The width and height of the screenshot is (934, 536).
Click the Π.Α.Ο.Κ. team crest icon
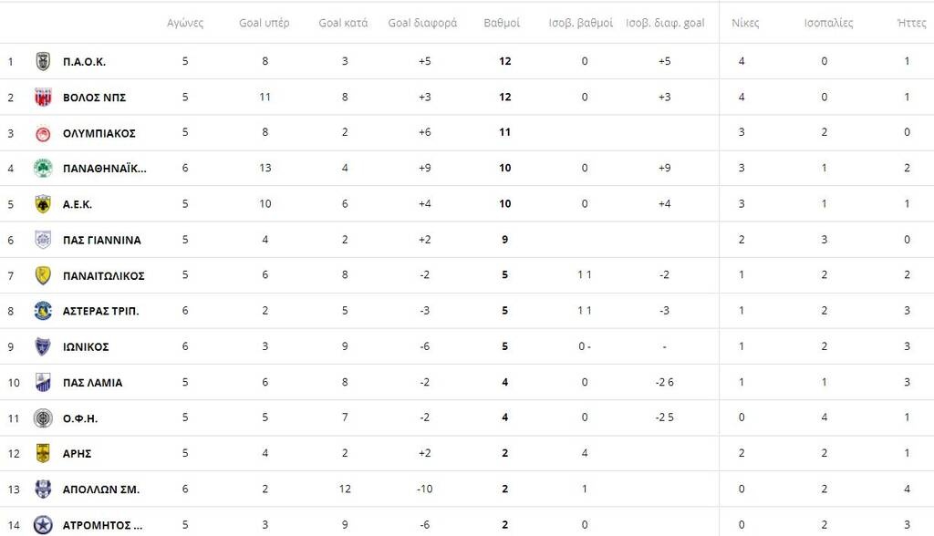click(42, 61)
